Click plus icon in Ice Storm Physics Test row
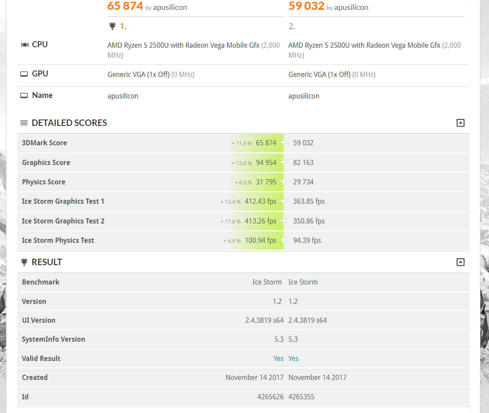489x413 pixels. [283, 240]
